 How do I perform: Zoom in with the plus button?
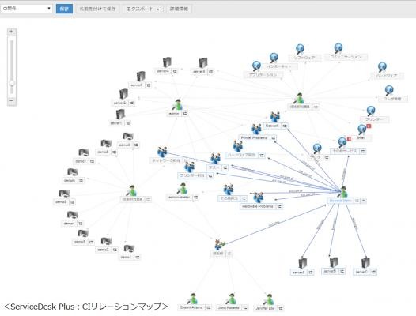pos(11,32)
